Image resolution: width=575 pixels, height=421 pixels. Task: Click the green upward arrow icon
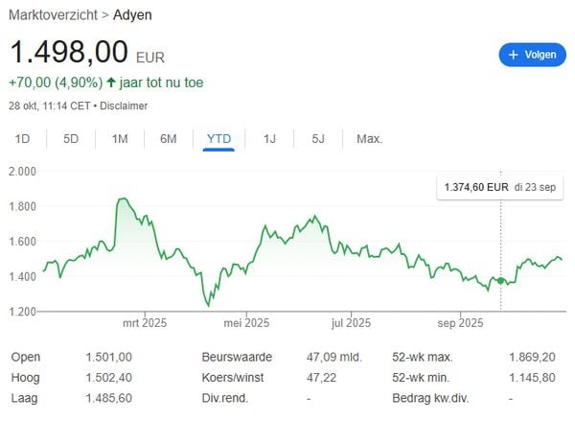pyautogui.click(x=111, y=82)
